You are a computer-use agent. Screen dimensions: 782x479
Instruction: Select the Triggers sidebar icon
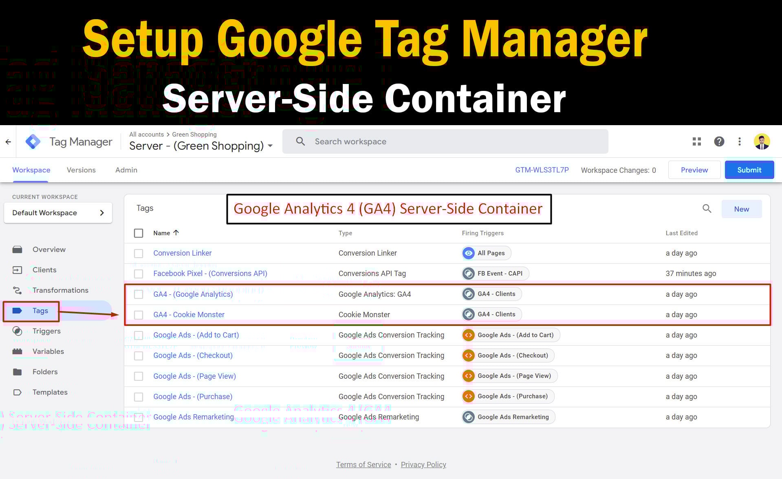(18, 331)
